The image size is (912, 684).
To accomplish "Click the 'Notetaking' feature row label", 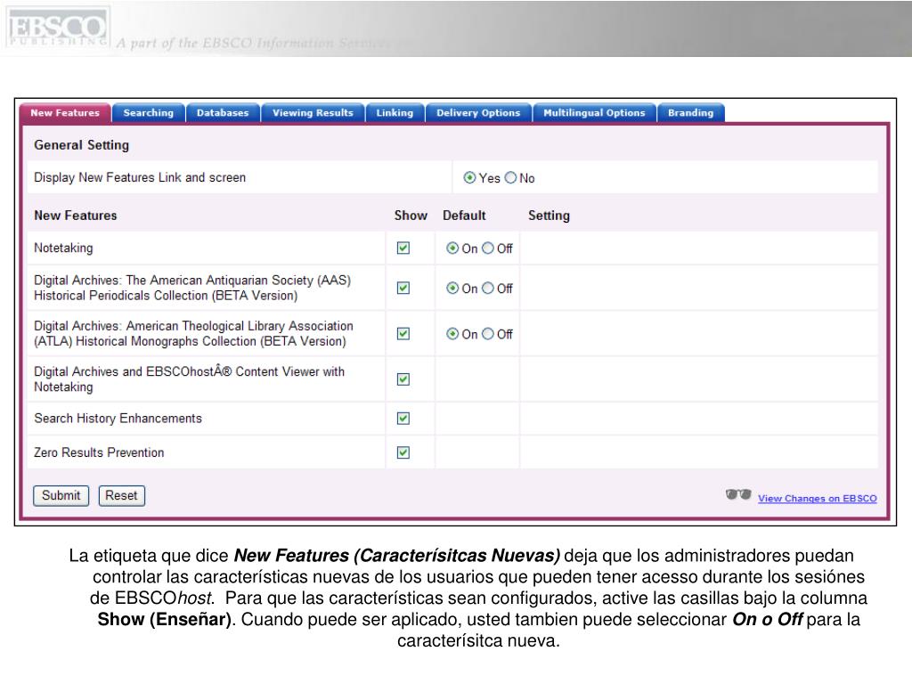I will [x=63, y=248].
